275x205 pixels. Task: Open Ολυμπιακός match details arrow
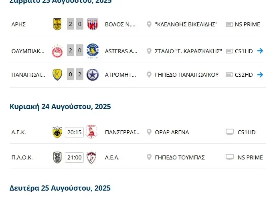[x=260, y=51]
